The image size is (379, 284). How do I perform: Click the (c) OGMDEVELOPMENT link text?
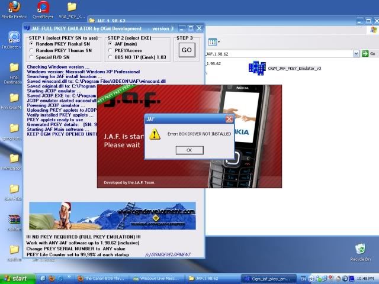tap(168, 254)
